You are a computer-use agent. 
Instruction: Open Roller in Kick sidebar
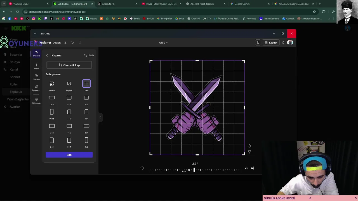[x=14, y=84]
